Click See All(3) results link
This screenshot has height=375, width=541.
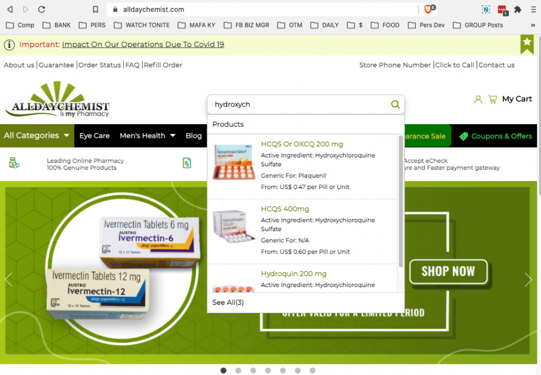point(228,302)
